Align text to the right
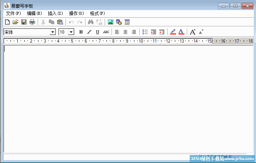This screenshot has width=256, height=163. coord(134,32)
